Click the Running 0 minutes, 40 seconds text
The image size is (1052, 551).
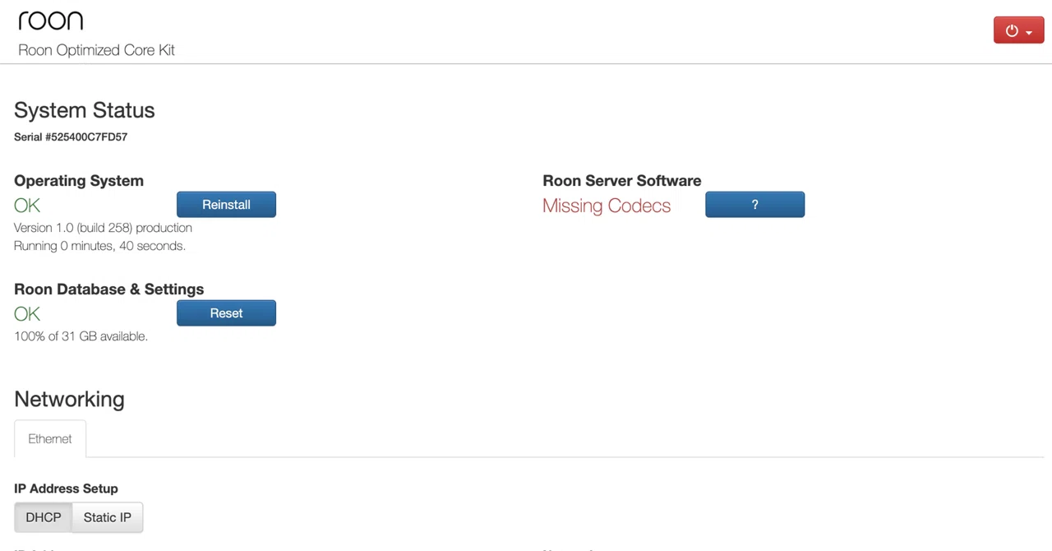(99, 246)
